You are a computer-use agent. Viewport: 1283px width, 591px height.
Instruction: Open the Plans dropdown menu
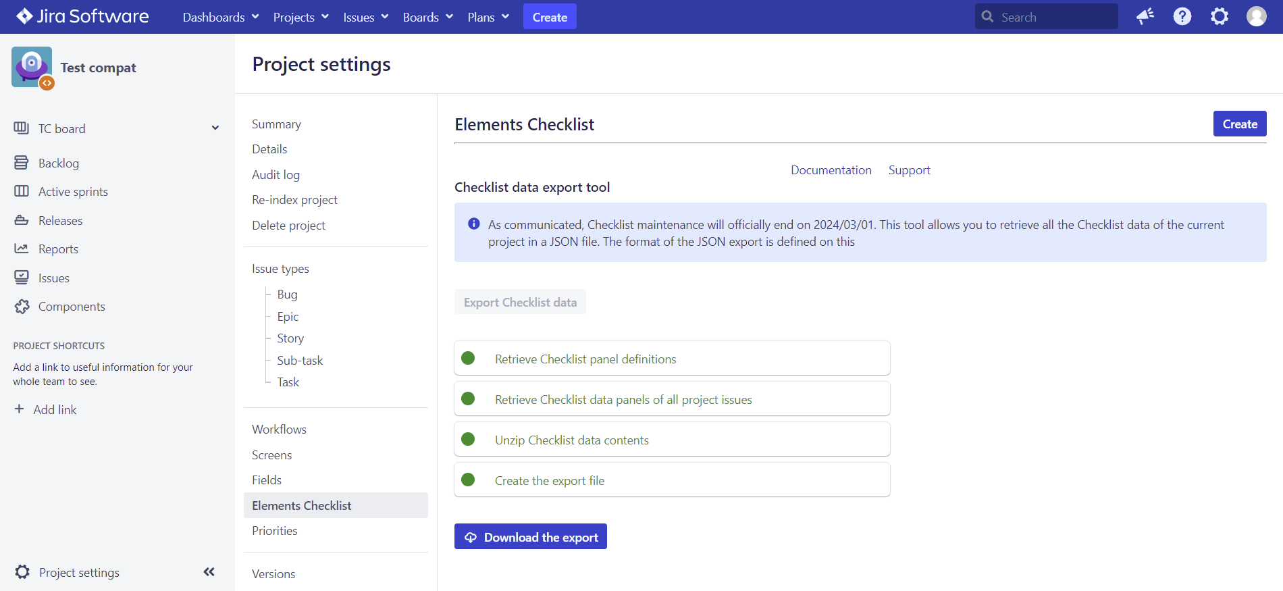point(488,17)
